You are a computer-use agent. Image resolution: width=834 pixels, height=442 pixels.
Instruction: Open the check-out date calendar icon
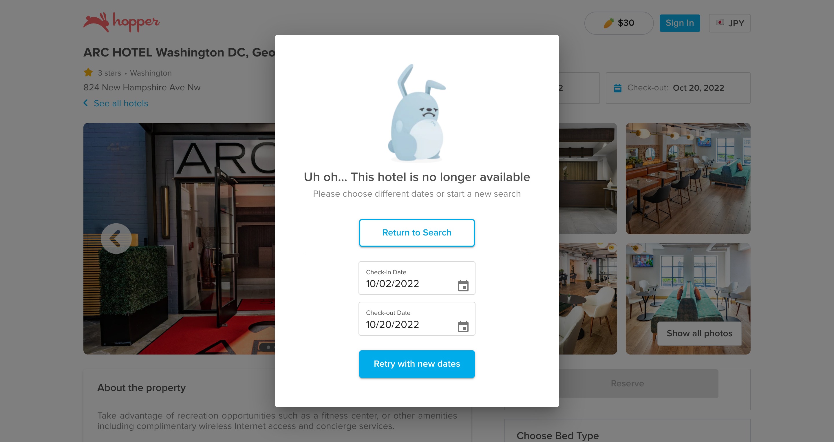coord(463,326)
